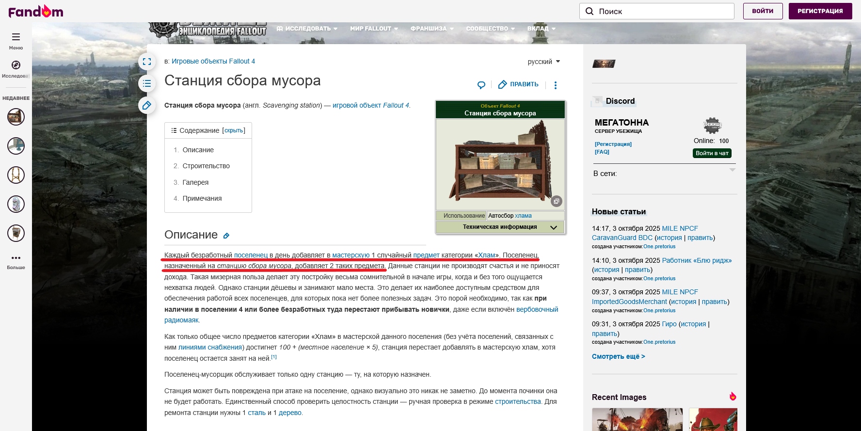This screenshot has height=431, width=861.
Task: Click the flame icon beside Recent Images
Action: click(x=733, y=397)
